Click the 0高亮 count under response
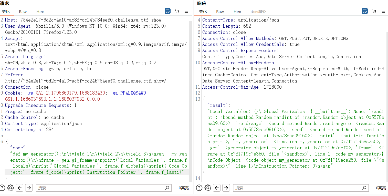This screenshot has height=196, width=388. (381, 188)
